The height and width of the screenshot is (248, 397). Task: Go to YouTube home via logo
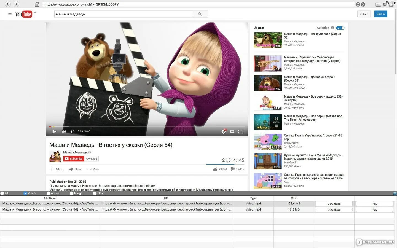tap(24, 14)
